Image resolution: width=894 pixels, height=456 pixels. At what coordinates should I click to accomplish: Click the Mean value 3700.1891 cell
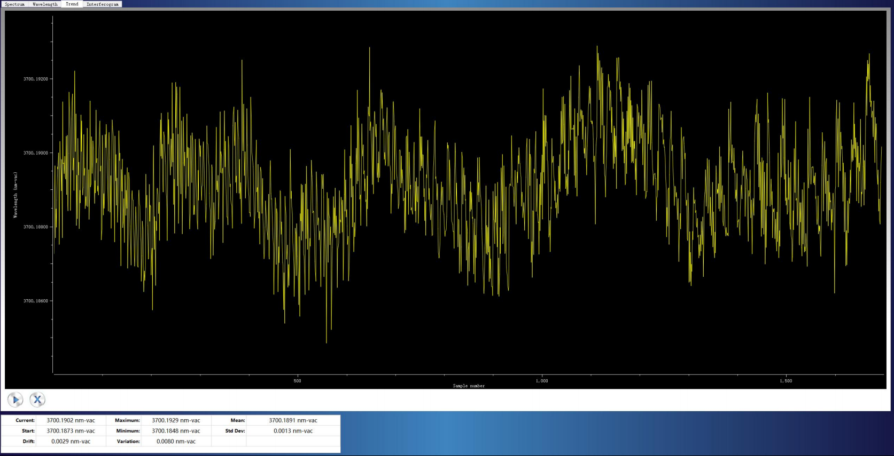(x=293, y=420)
